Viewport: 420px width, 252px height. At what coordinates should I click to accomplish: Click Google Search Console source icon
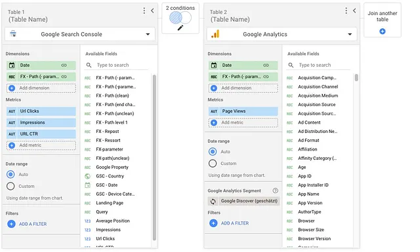click(x=13, y=34)
